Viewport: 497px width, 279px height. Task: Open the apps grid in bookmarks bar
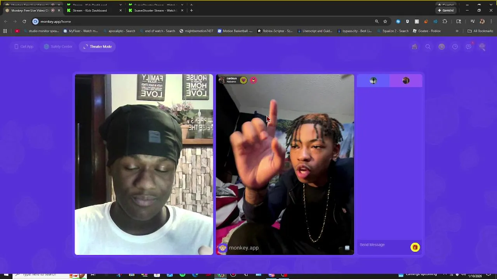[5, 31]
